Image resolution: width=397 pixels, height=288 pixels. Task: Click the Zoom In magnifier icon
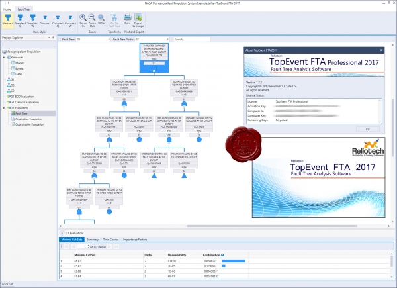tap(83, 17)
